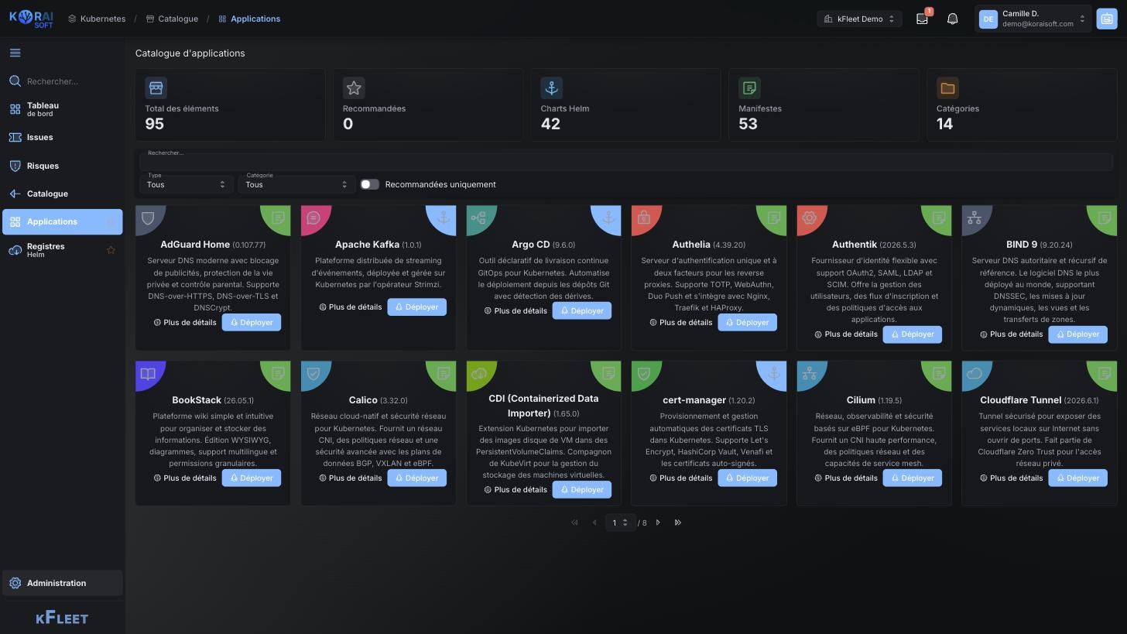Click Authelia lock corner icon
This screenshot has width=1127, height=634.
[644, 218]
